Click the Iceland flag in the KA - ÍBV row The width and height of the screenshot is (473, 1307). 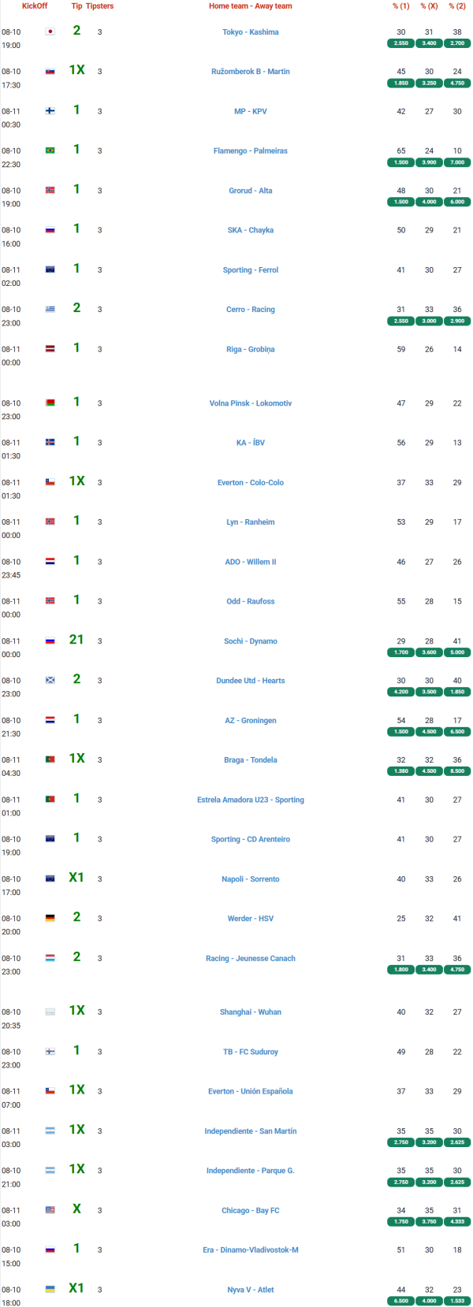50,443
